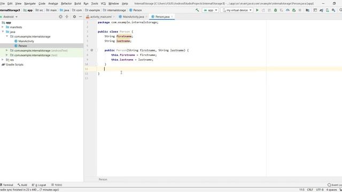Open the profiler gauge icon
The image size is (342, 192).
287,10
